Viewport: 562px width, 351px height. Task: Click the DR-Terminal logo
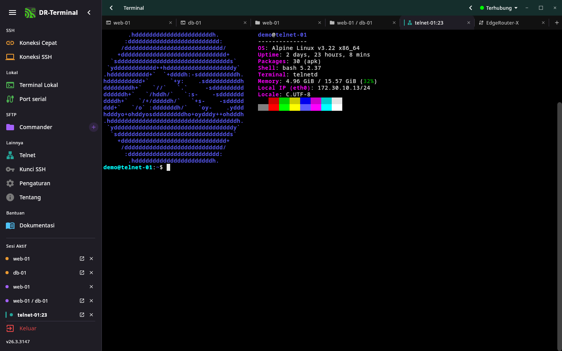(x=30, y=13)
